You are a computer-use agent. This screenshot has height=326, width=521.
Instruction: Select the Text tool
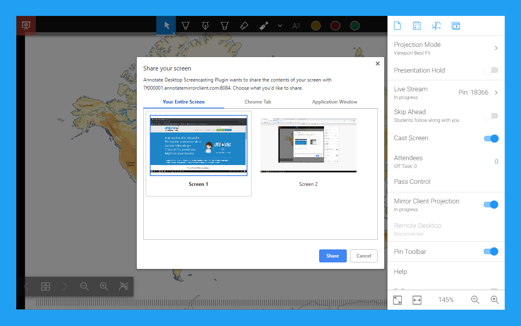point(296,25)
